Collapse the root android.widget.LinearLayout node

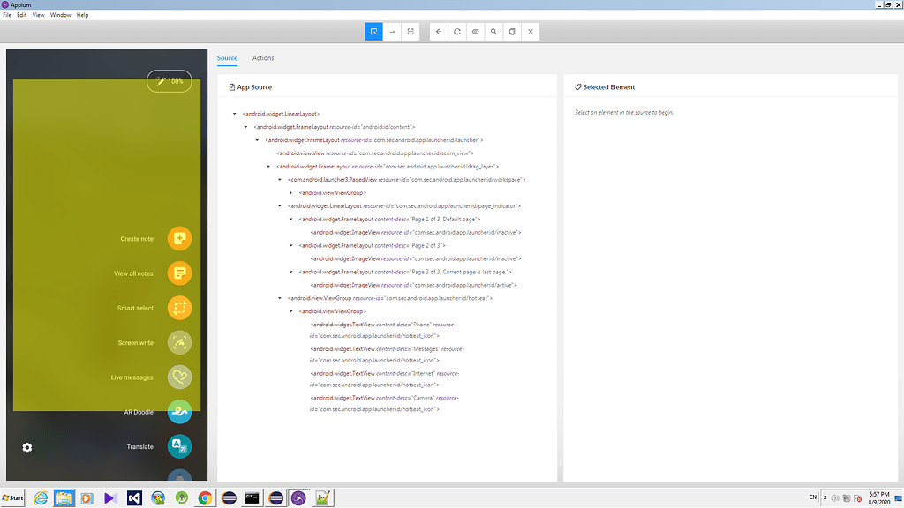[x=233, y=113]
